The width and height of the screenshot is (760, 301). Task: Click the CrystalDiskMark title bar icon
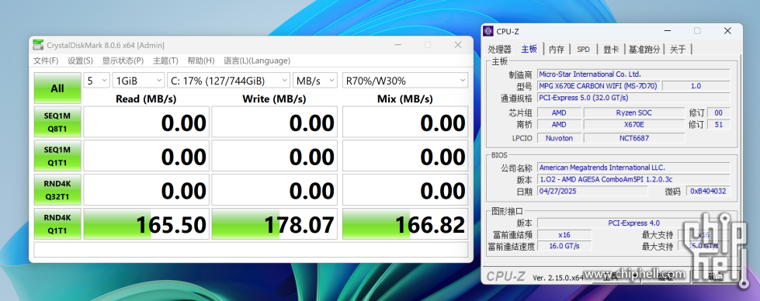point(38,45)
